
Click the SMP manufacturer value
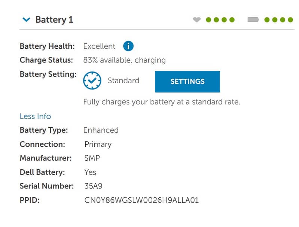[92, 158]
